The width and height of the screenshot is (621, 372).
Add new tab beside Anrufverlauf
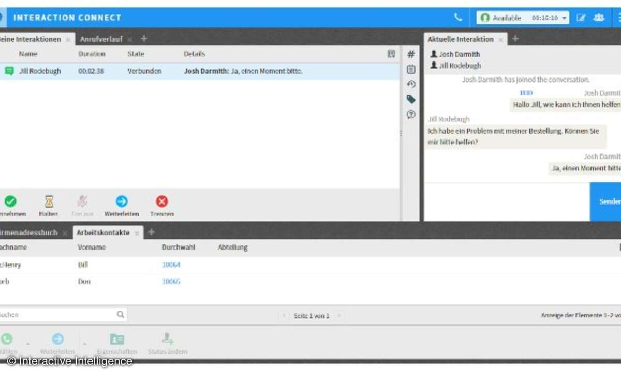[x=144, y=39]
